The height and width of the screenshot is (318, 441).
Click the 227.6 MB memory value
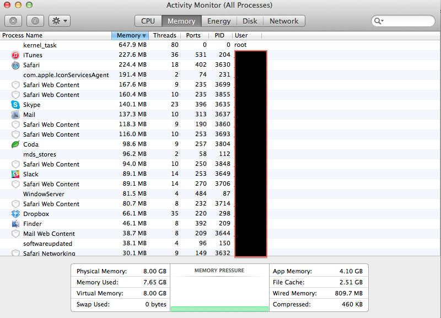click(x=132, y=55)
